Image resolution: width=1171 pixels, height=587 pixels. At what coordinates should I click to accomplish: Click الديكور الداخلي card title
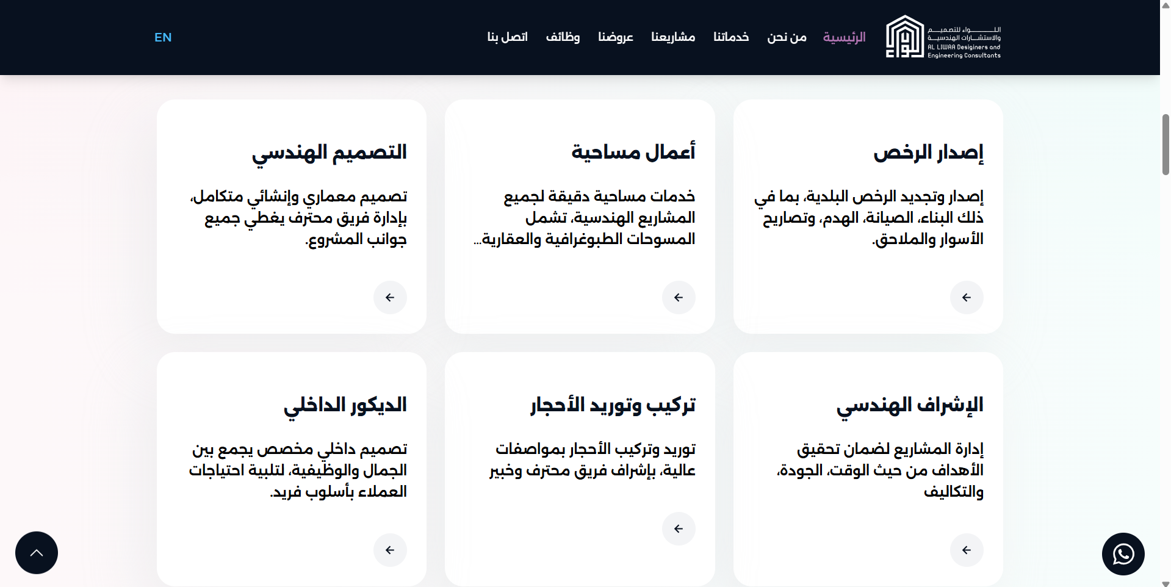pyautogui.click(x=345, y=406)
